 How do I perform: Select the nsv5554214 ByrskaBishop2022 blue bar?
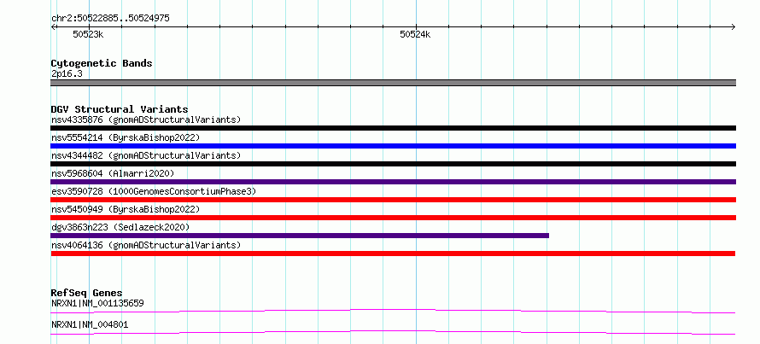pos(393,146)
